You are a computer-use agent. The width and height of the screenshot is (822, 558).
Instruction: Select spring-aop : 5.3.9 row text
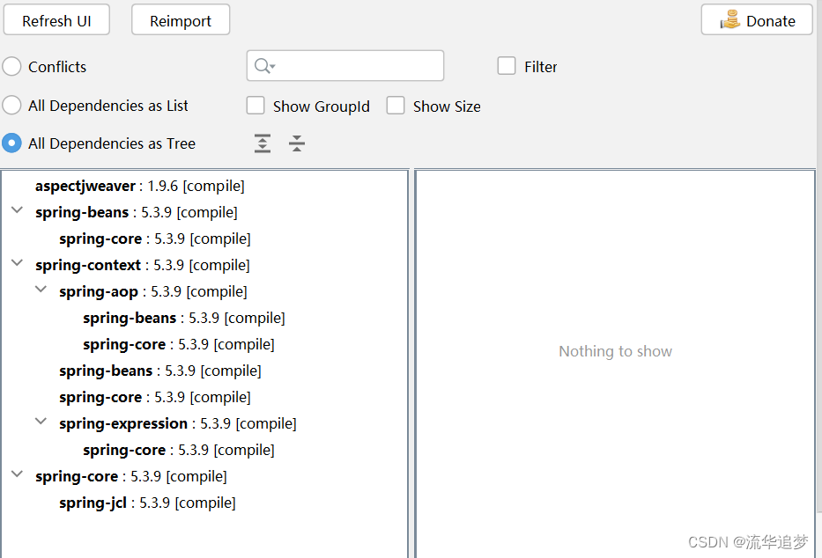pyautogui.click(x=153, y=291)
